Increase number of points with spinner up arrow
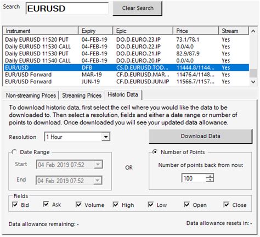 click(x=210, y=176)
